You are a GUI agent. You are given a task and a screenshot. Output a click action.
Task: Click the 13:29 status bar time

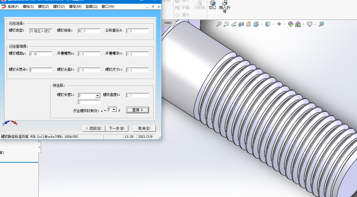(x=129, y=137)
